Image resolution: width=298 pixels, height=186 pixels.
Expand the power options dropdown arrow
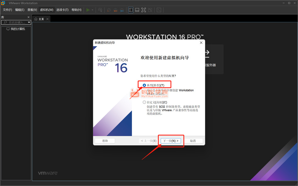tap(92, 10)
